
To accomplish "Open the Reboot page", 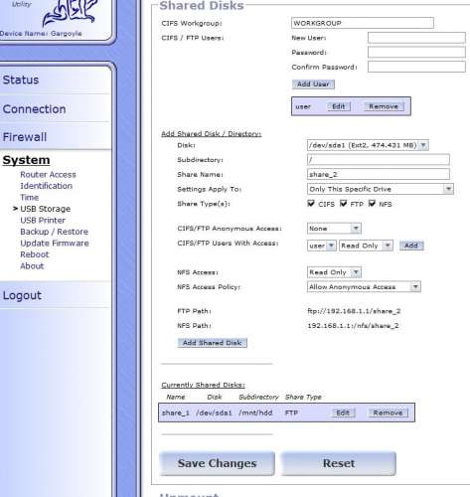I will click(x=35, y=254).
